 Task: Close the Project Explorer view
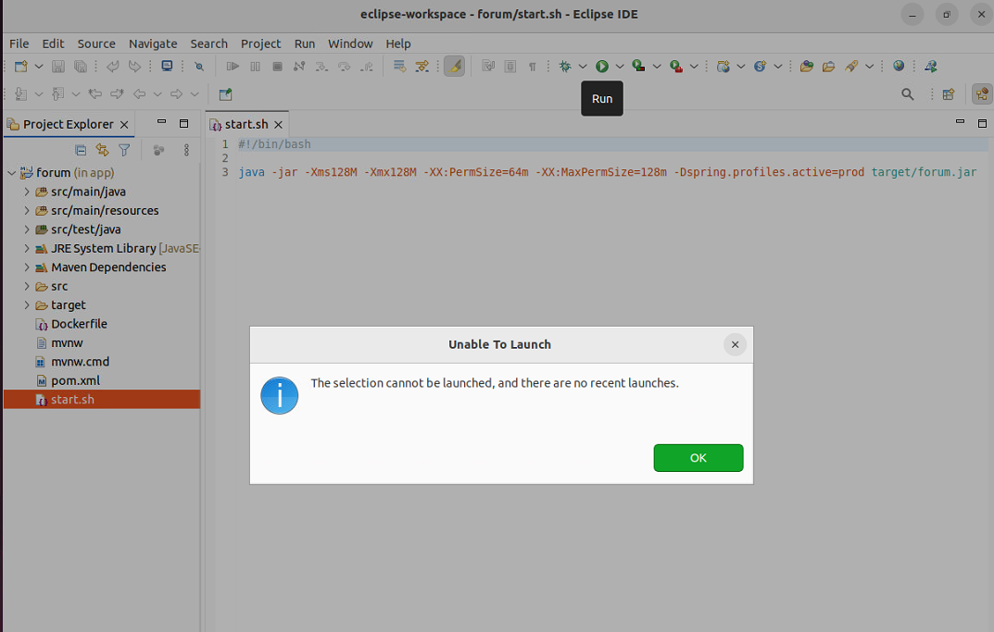pyautogui.click(x=124, y=125)
